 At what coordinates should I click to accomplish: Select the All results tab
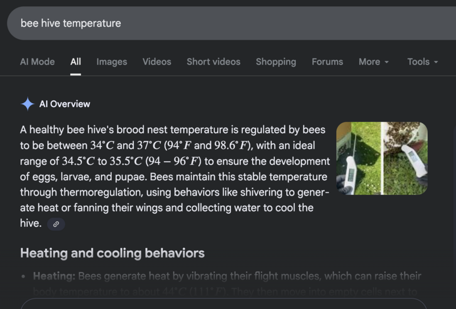coord(76,62)
